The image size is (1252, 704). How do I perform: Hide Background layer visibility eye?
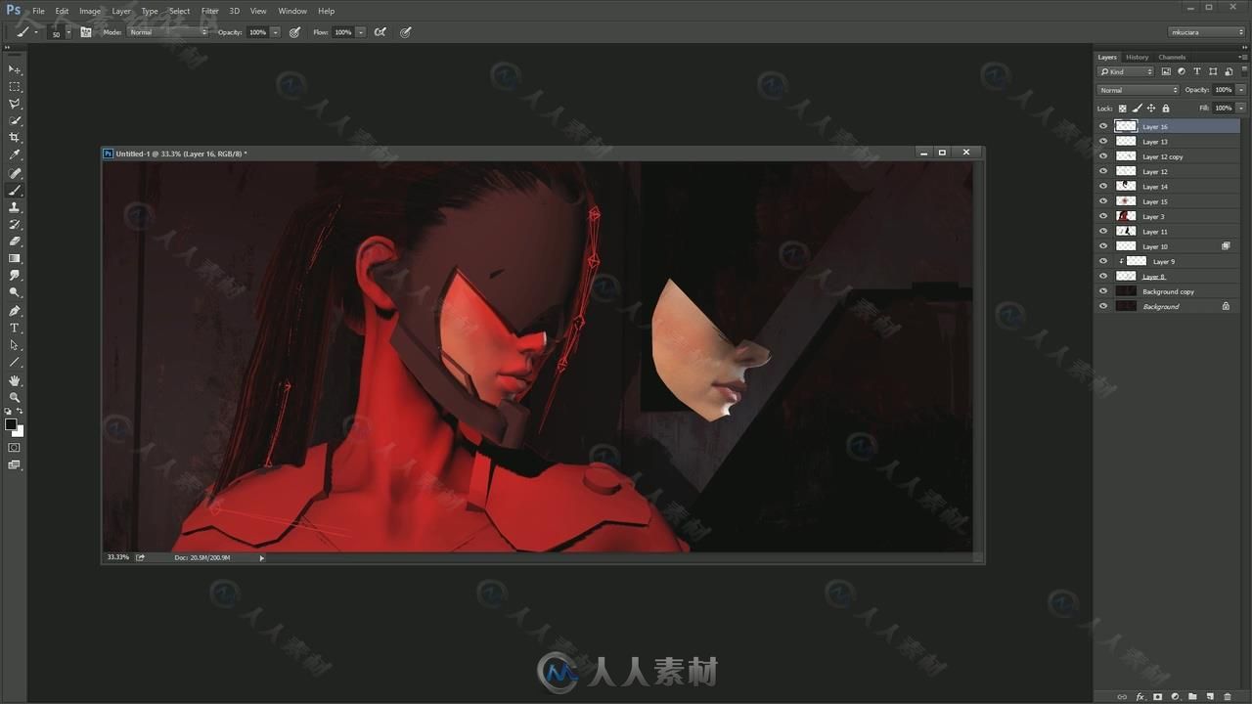pyautogui.click(x=1103, y=306)
